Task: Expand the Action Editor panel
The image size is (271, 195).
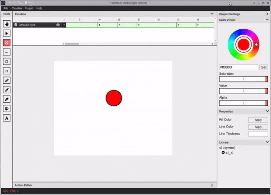Action: tap(212, 185)
